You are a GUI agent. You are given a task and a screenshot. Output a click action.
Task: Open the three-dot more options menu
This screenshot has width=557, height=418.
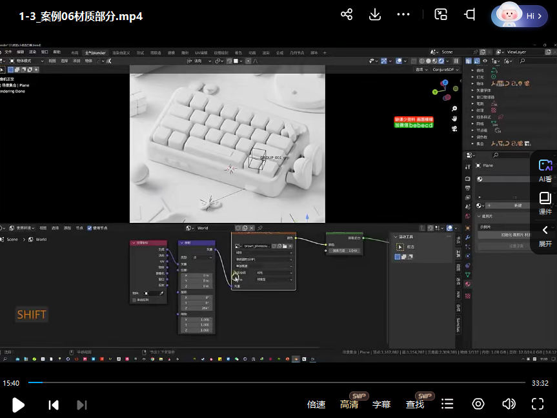(x=403, y=15)
